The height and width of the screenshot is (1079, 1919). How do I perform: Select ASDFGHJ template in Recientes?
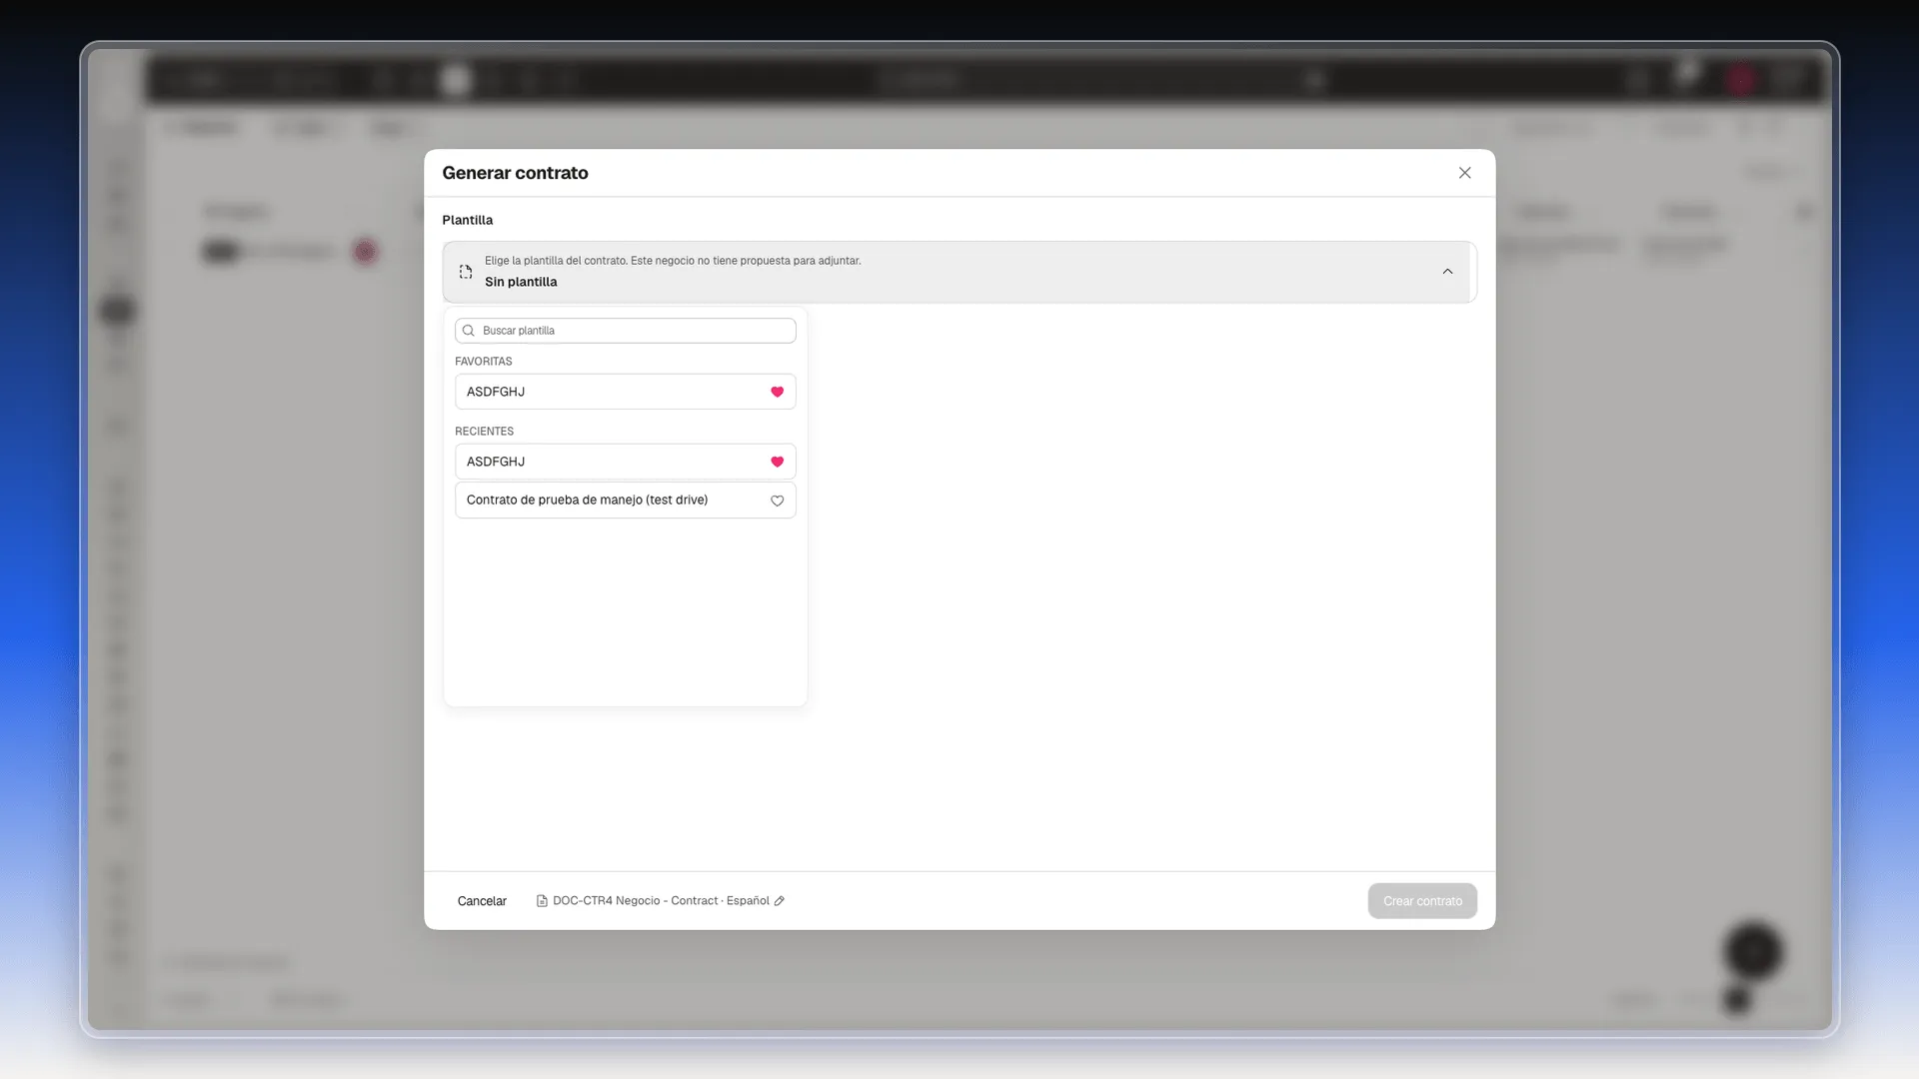pyautogui.click(x=625, y=462)
